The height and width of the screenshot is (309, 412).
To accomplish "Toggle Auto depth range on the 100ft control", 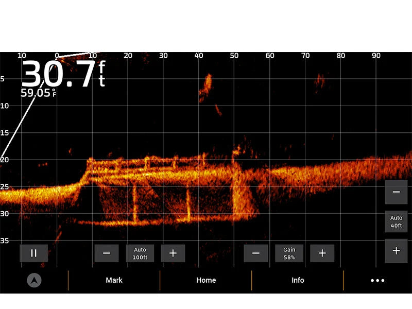I will (x=140, y=253).
